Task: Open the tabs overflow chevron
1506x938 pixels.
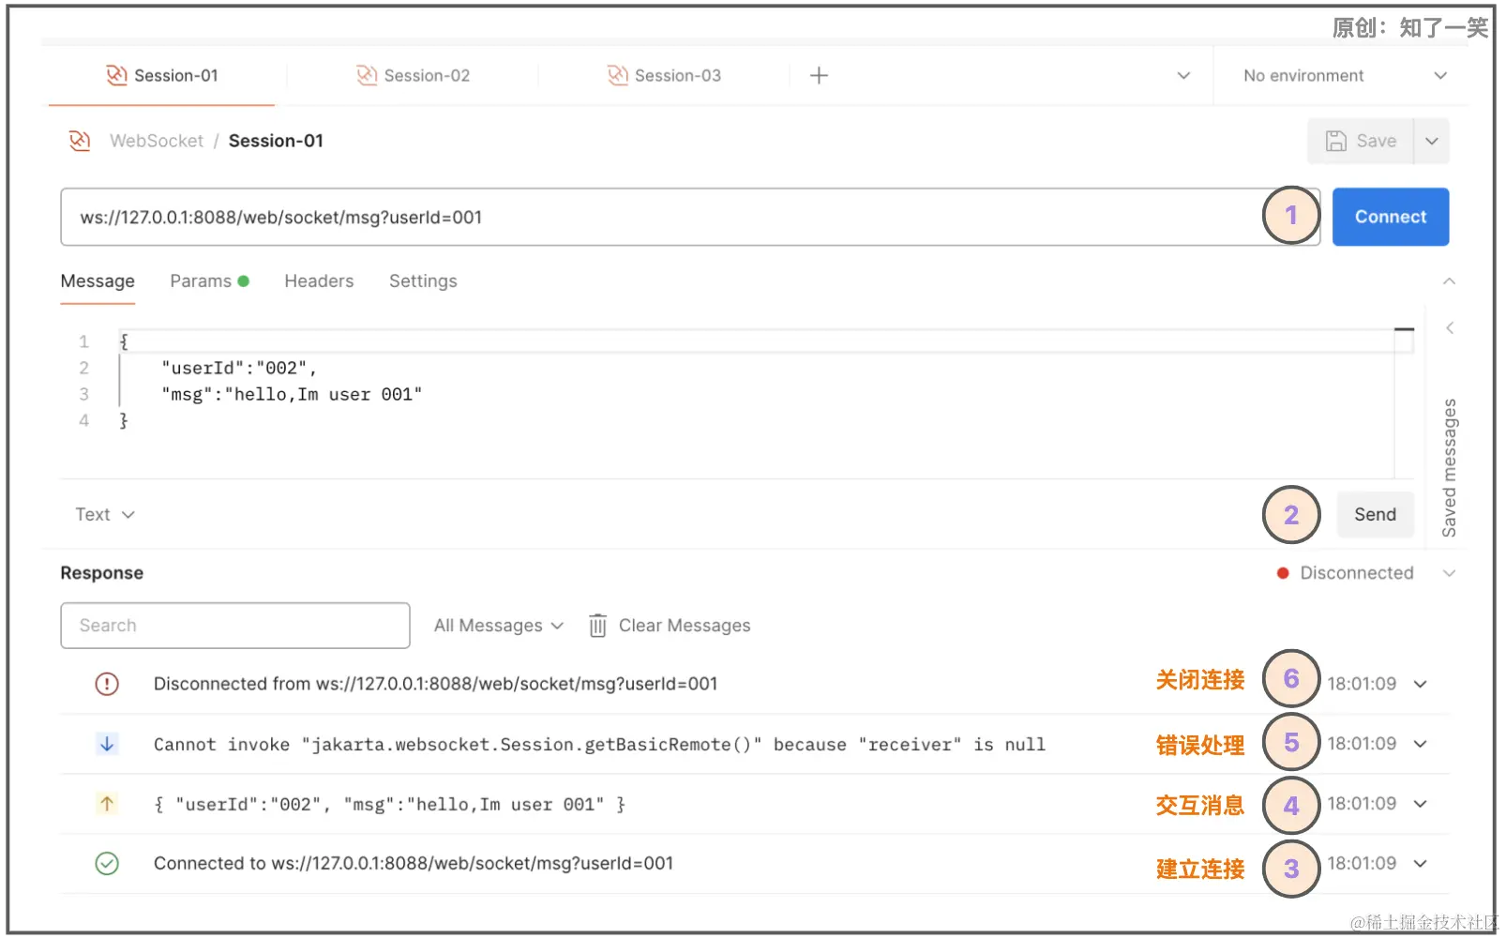Action: 1183,76
